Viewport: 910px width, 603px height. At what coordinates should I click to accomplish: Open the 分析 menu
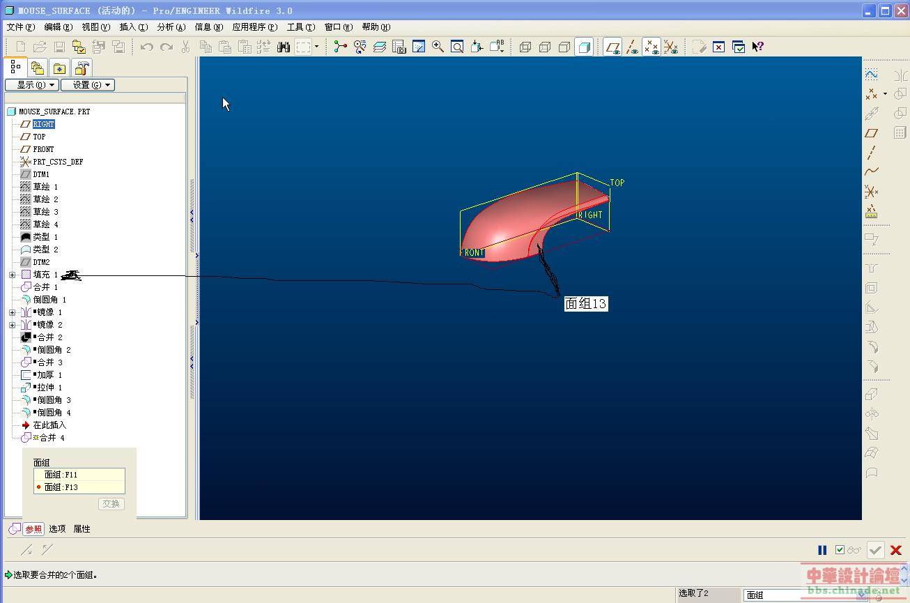click(x=171, y=27)
